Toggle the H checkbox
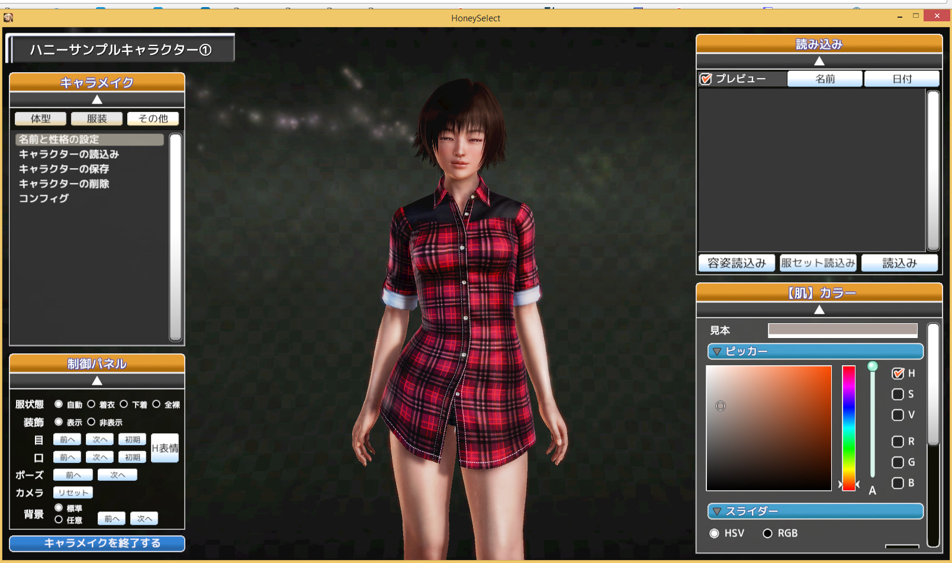The width and height of the screenshot is (952, 563). click(x=898, y=374)
